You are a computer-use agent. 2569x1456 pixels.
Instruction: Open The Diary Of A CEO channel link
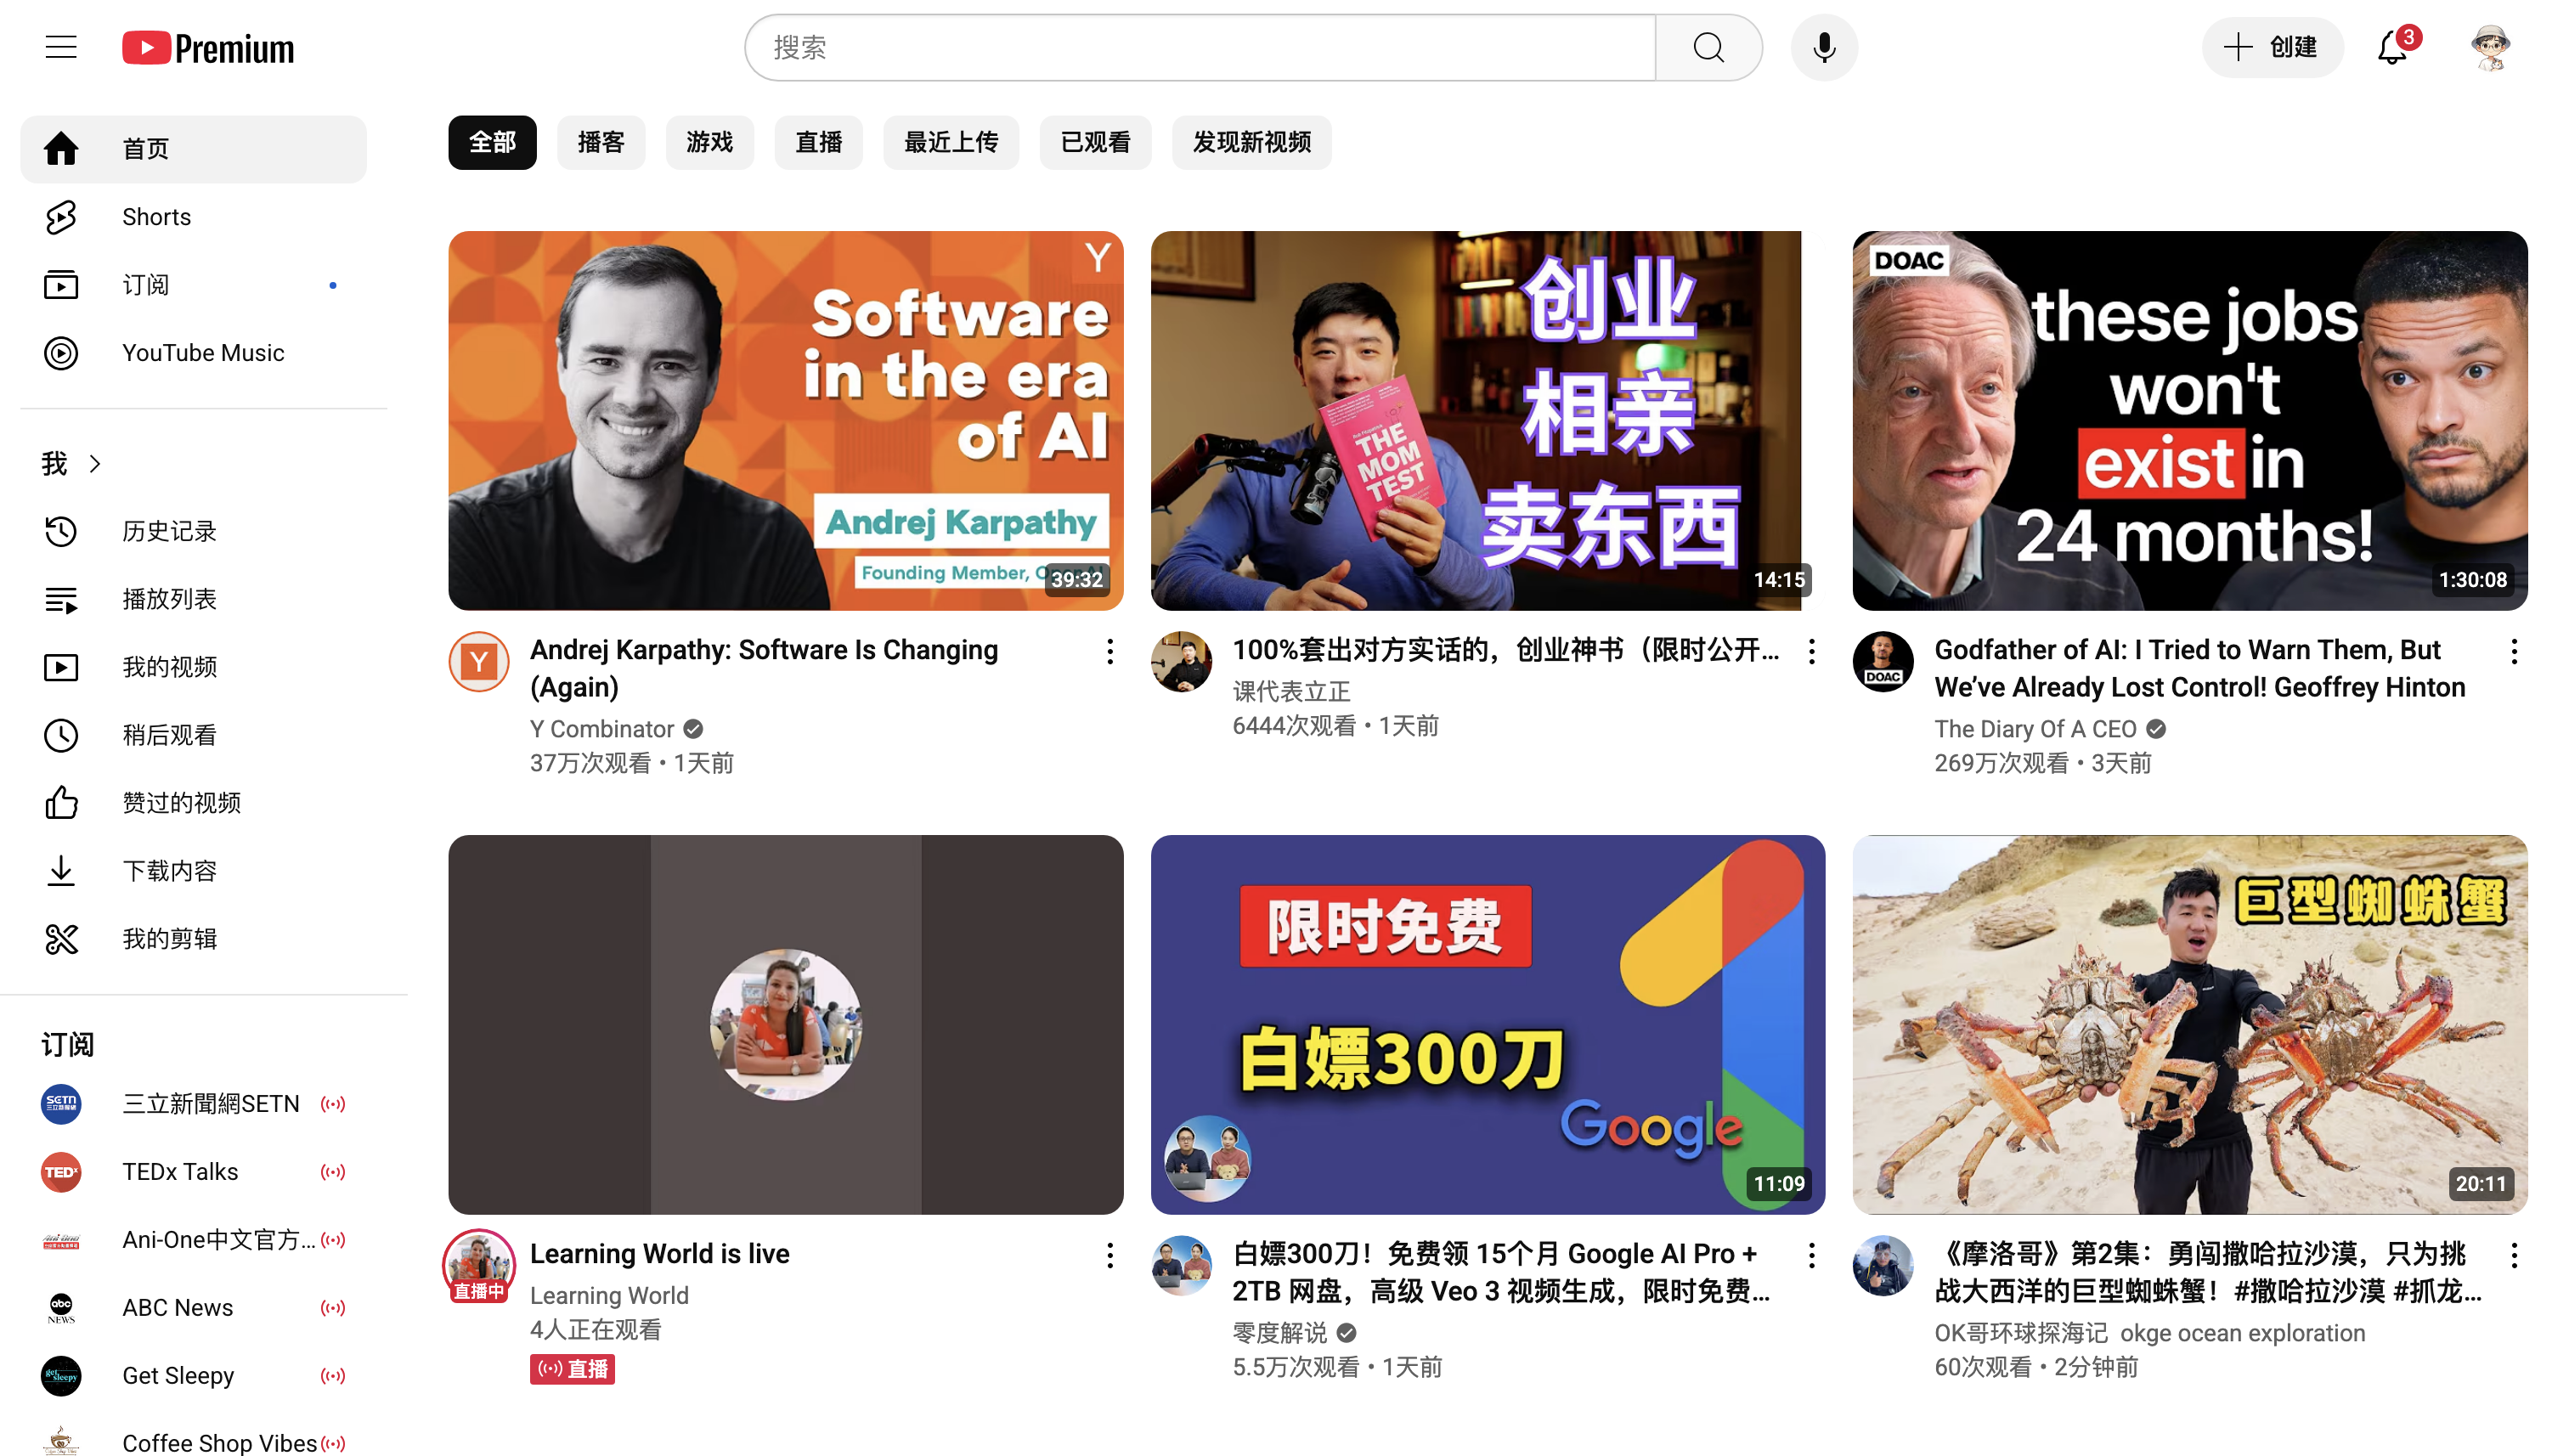coord(2035,729)
